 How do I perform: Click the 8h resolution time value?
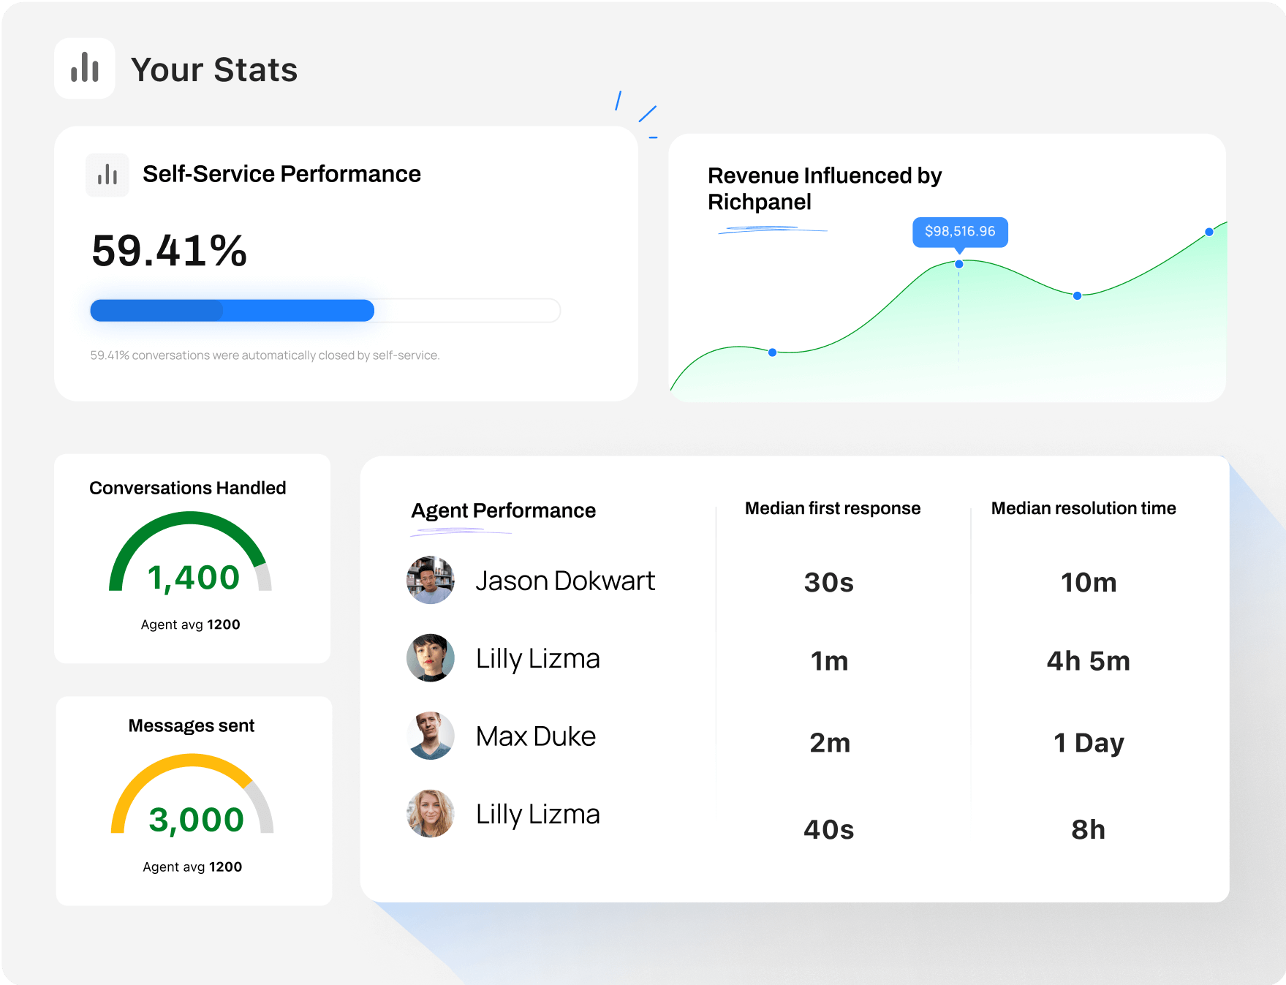click(1089, 830)
